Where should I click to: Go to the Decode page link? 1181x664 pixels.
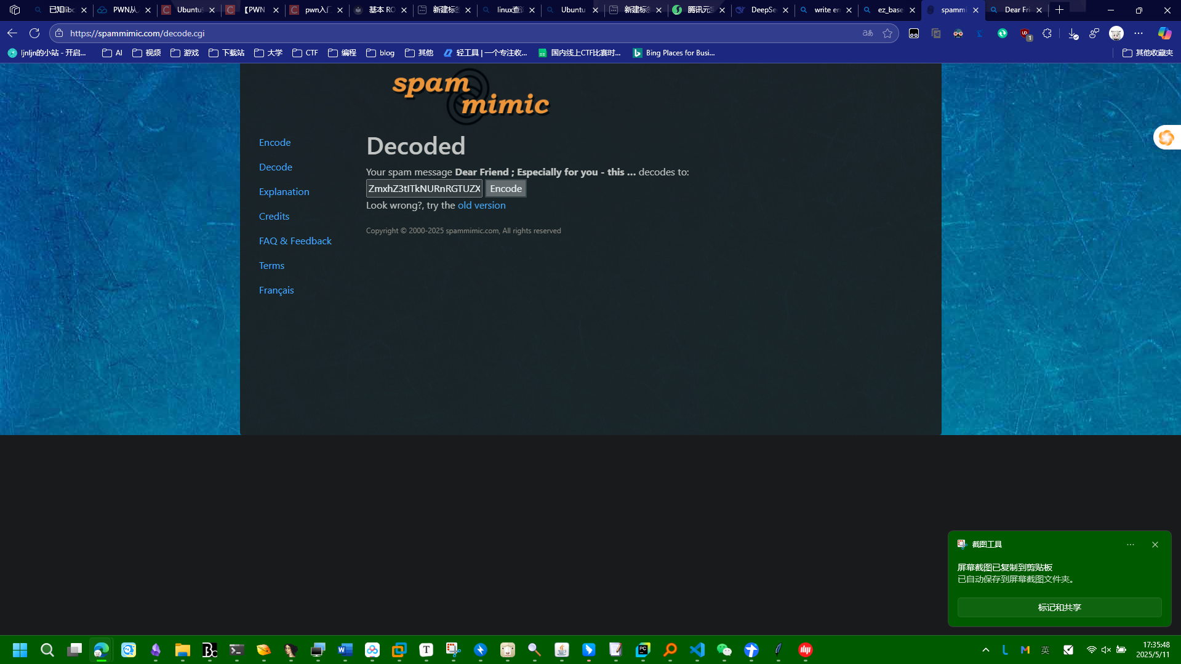[276, 167]
